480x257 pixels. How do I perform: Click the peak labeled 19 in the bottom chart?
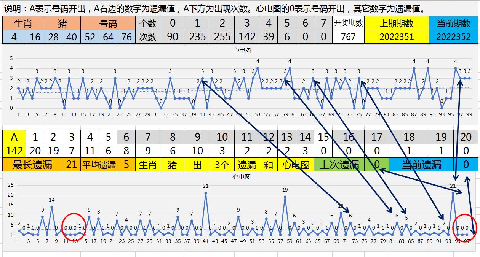click(x=285, y=197)
